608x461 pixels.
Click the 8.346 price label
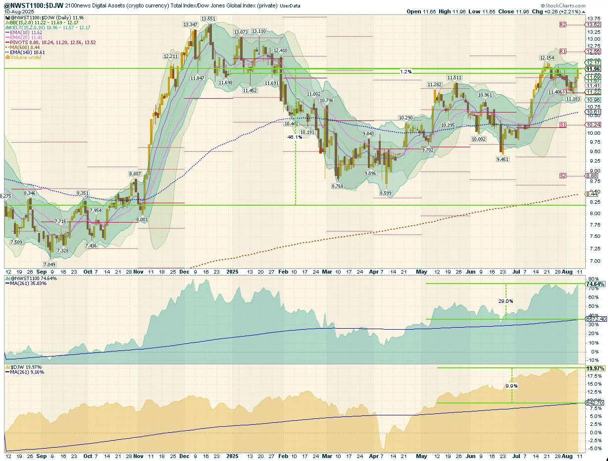[x=30, y=193]
